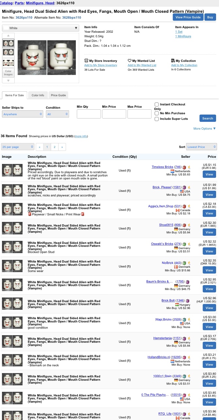Click the lightning icon beside Brick, Please!

189,188
